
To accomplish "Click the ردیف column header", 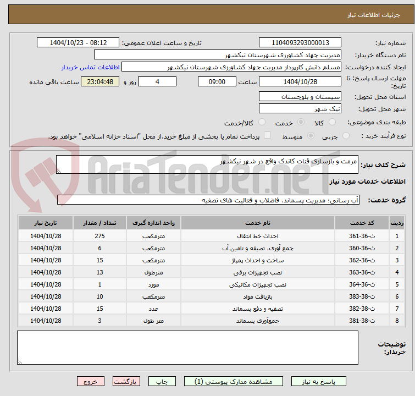I will [x=397, y=223].
